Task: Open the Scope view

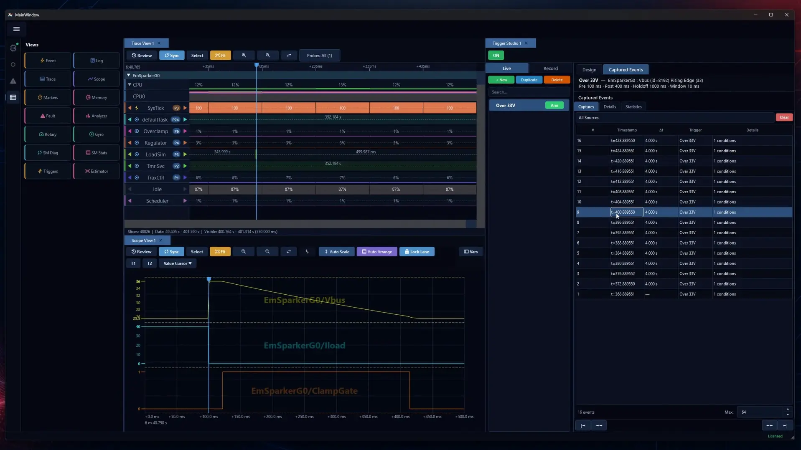Action: 97,79
